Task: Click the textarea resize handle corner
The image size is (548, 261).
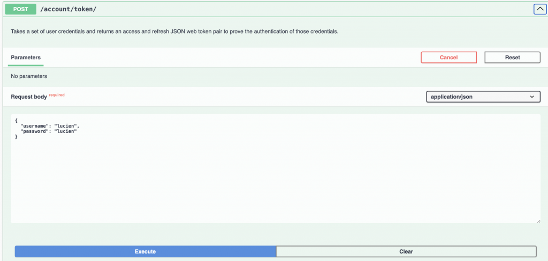Action: [538, 220]
